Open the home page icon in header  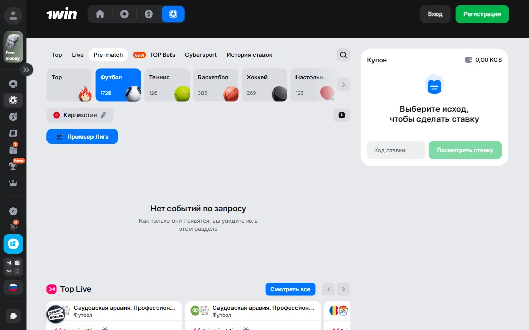100,14
